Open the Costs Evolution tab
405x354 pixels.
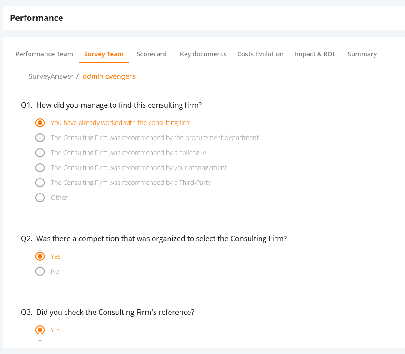pyautogui.click(x=260, y=54)
